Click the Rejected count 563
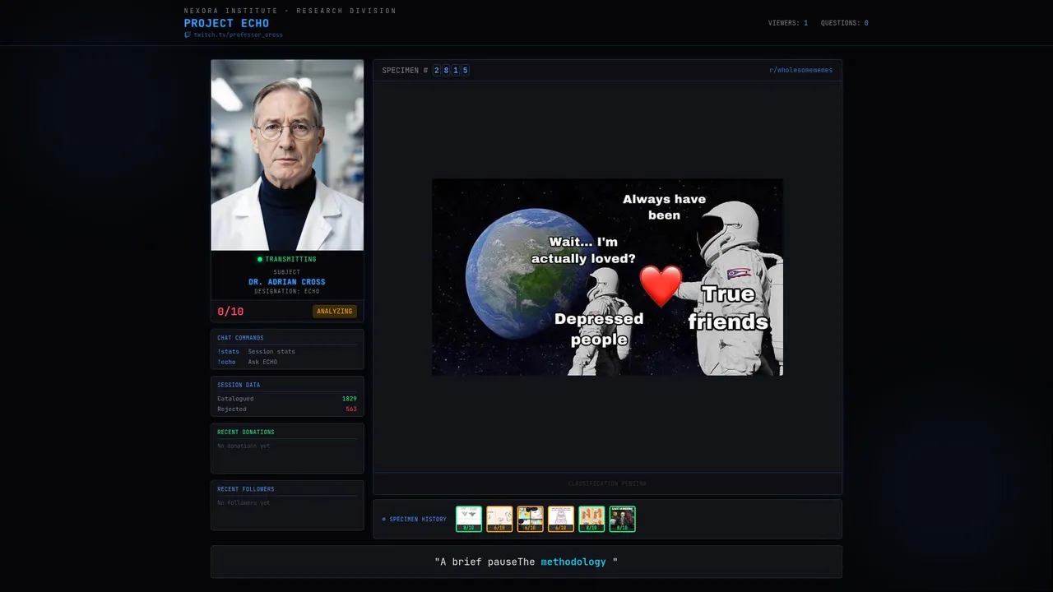The height and width of the screenshot is (592, 1053). pos(351,409)
